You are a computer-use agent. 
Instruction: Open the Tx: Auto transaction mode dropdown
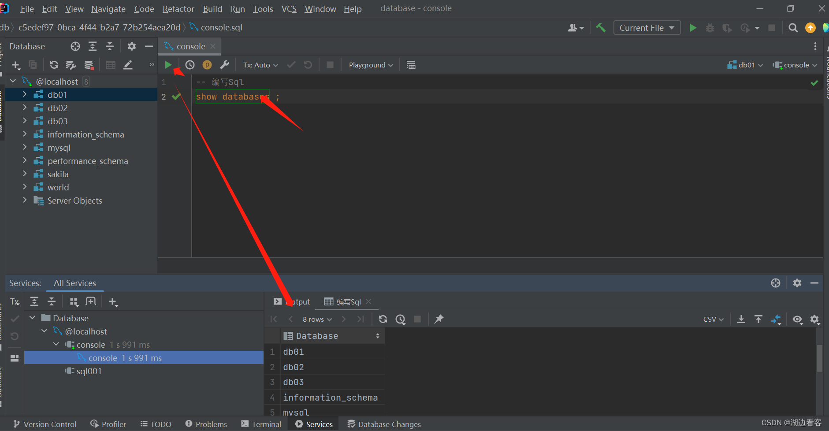260,65
